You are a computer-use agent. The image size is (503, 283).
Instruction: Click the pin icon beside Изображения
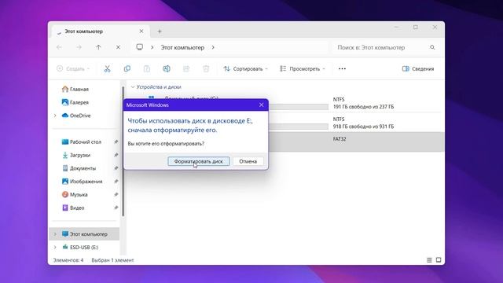[116, 182]
